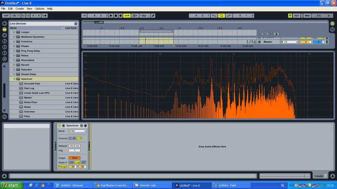Open the 1 Bar quantization dropdown
The height and width of the screenshot is (189, 337).
144,16
